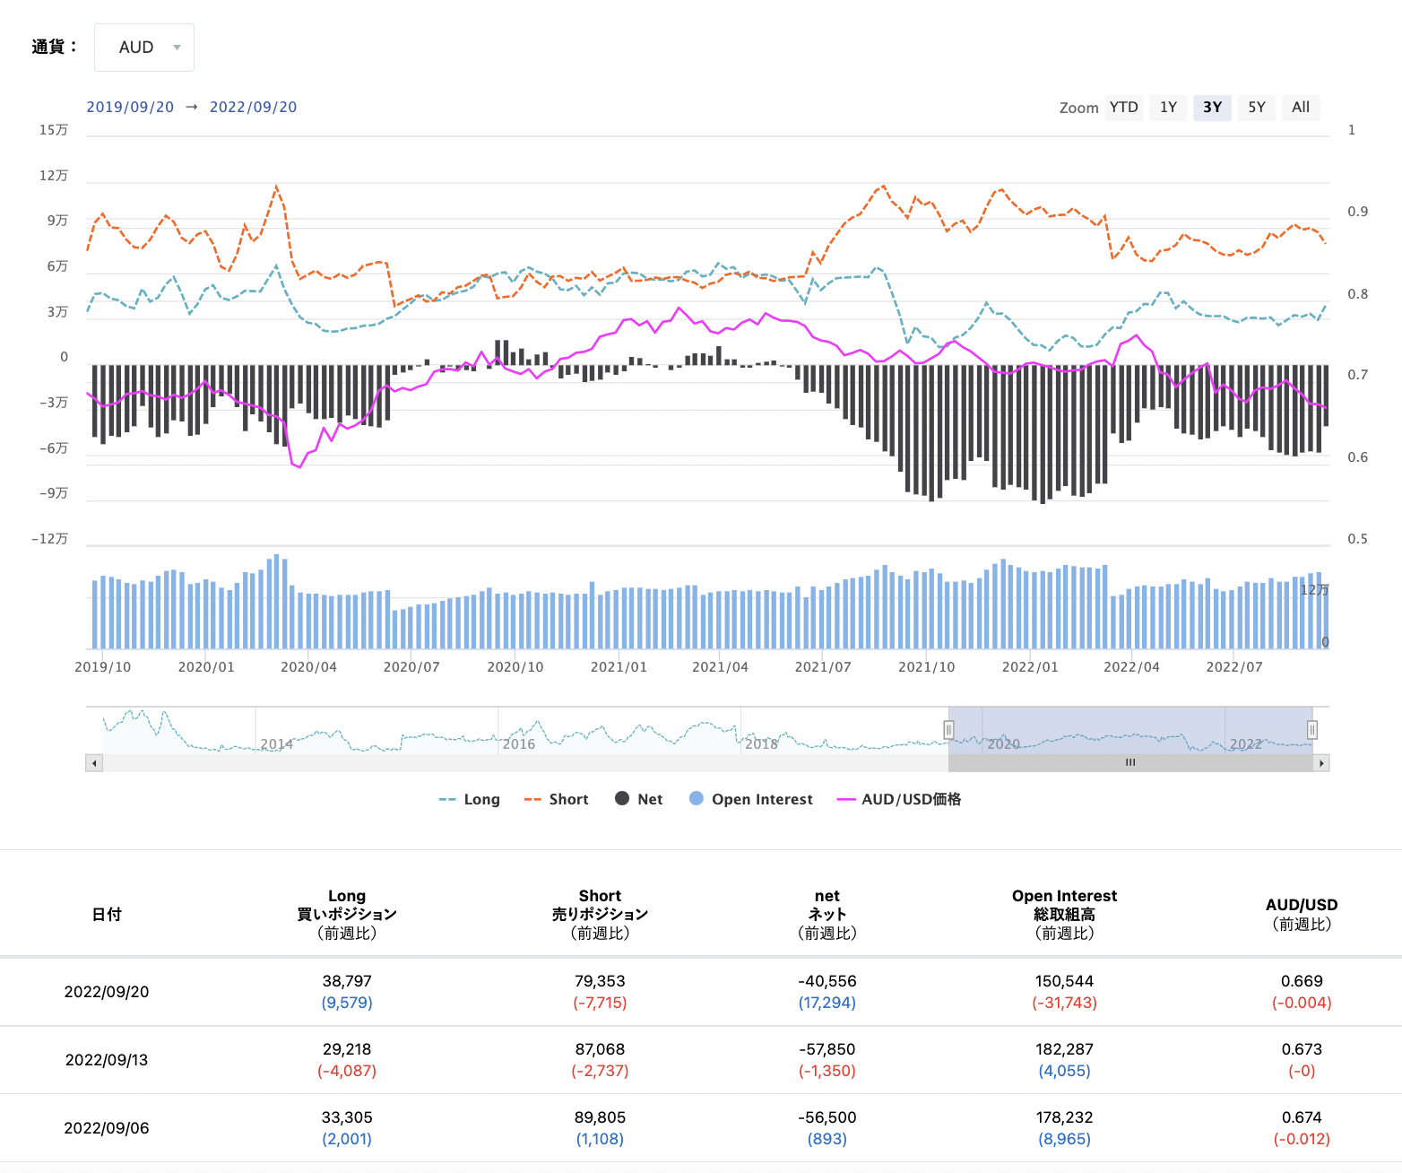Click the net value -57,850

827,1049
